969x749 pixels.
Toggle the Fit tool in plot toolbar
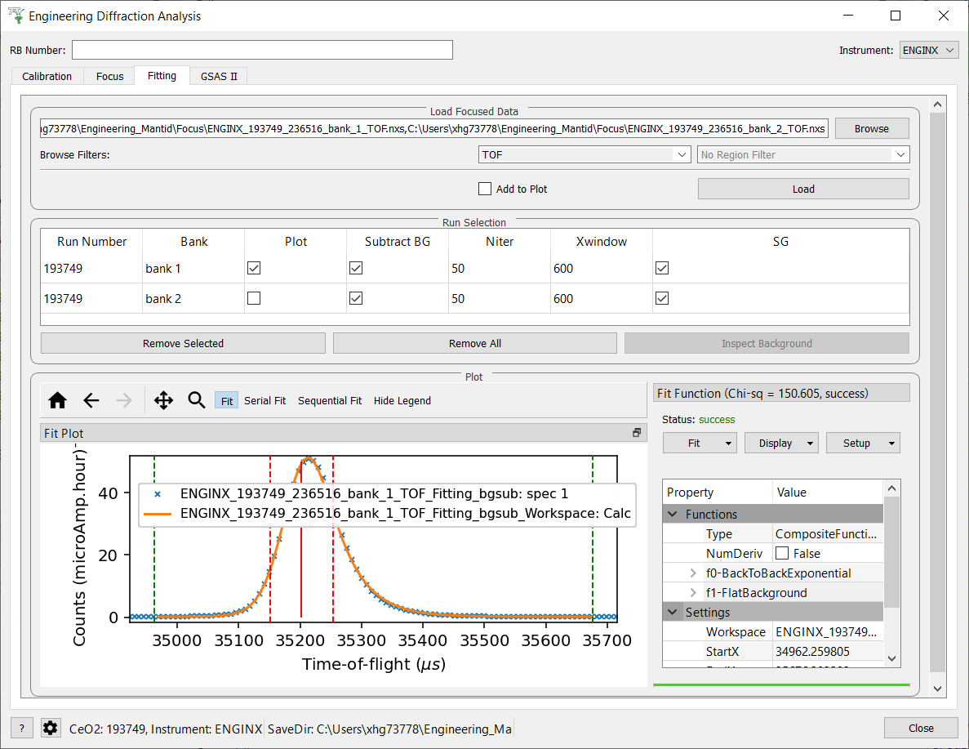pyautogui.click(x=227, y=401)
